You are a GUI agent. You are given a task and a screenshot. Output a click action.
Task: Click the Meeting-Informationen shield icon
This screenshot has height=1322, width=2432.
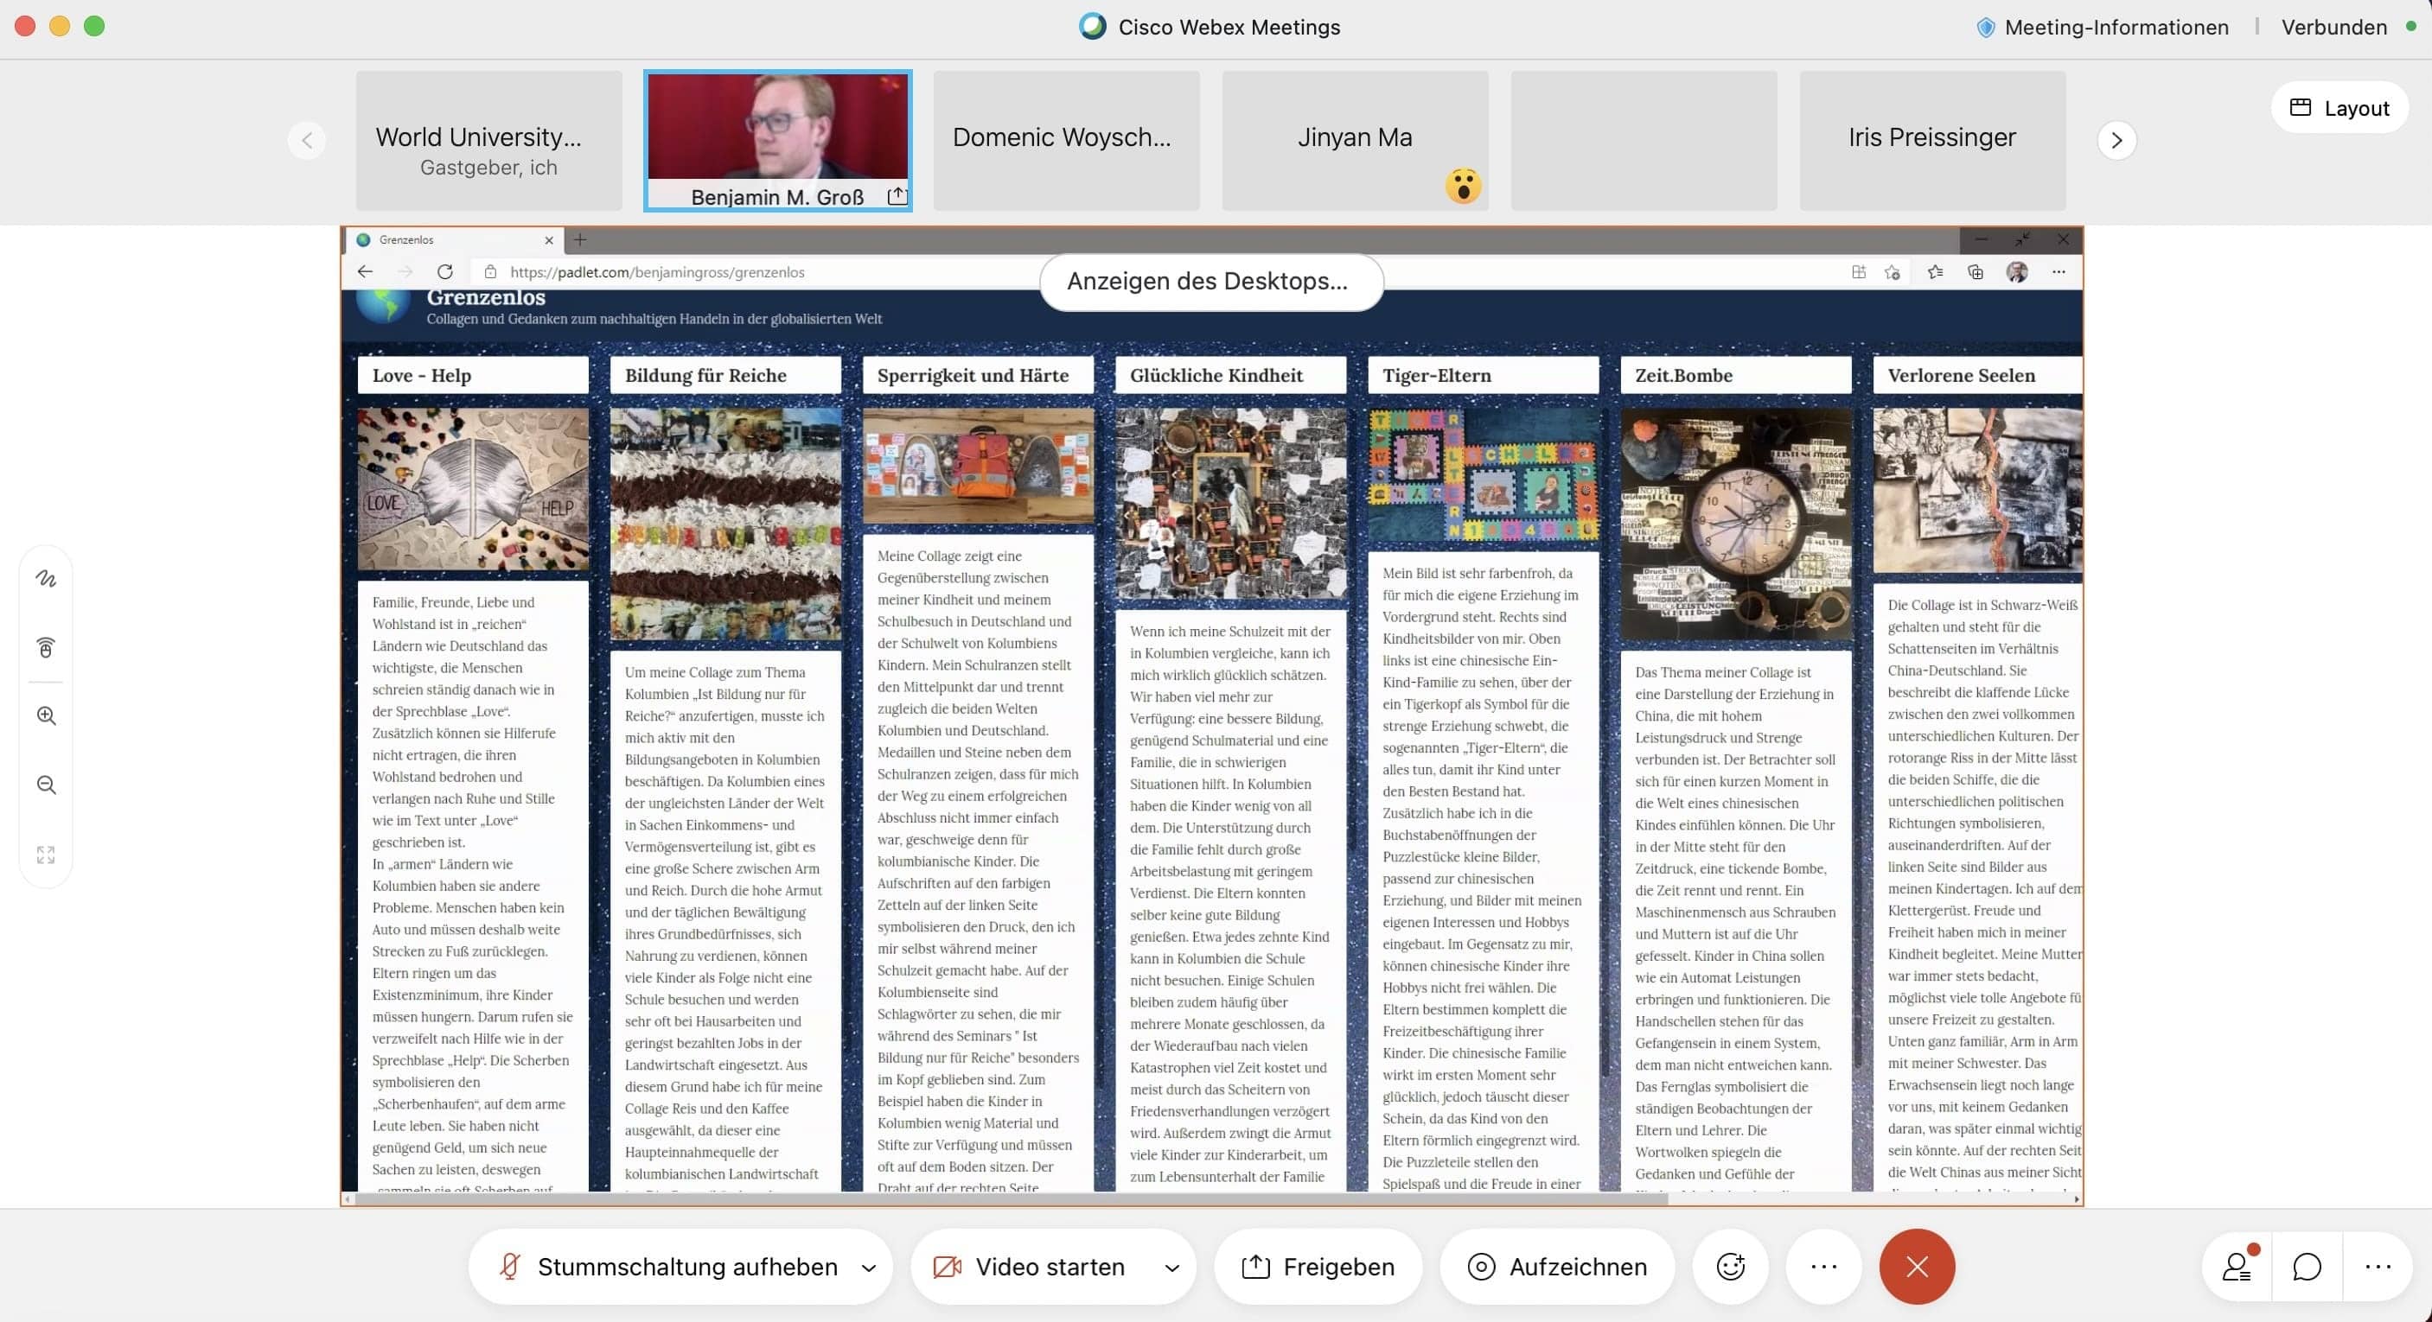tap(1985, 28)
